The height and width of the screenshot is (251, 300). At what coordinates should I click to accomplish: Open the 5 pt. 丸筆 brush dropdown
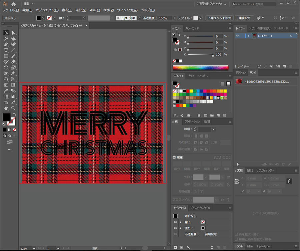139,18
